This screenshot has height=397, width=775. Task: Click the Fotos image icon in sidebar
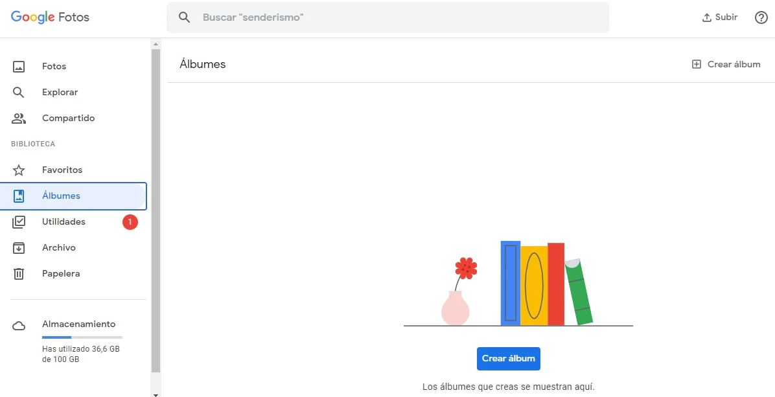click(19, 67)
